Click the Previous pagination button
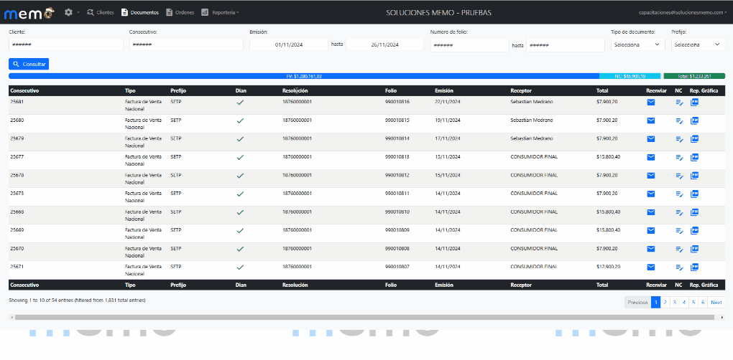Viewport: 733px width, 360px height. click(637, 302)
